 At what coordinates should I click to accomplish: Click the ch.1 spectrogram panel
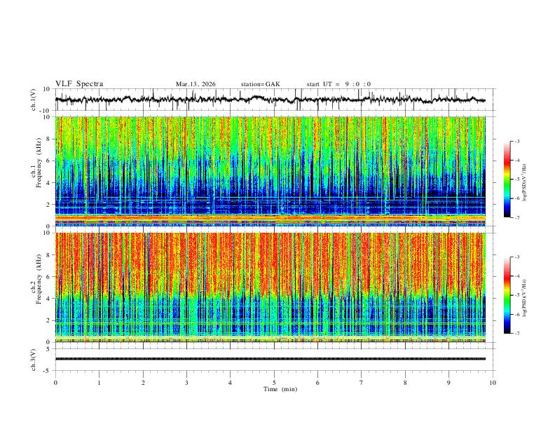pos(270,171)
